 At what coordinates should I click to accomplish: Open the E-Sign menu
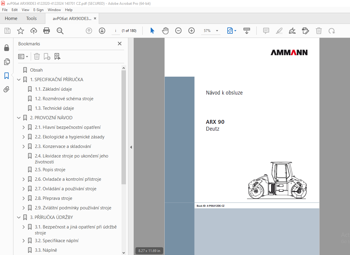[x=38, y=10]
